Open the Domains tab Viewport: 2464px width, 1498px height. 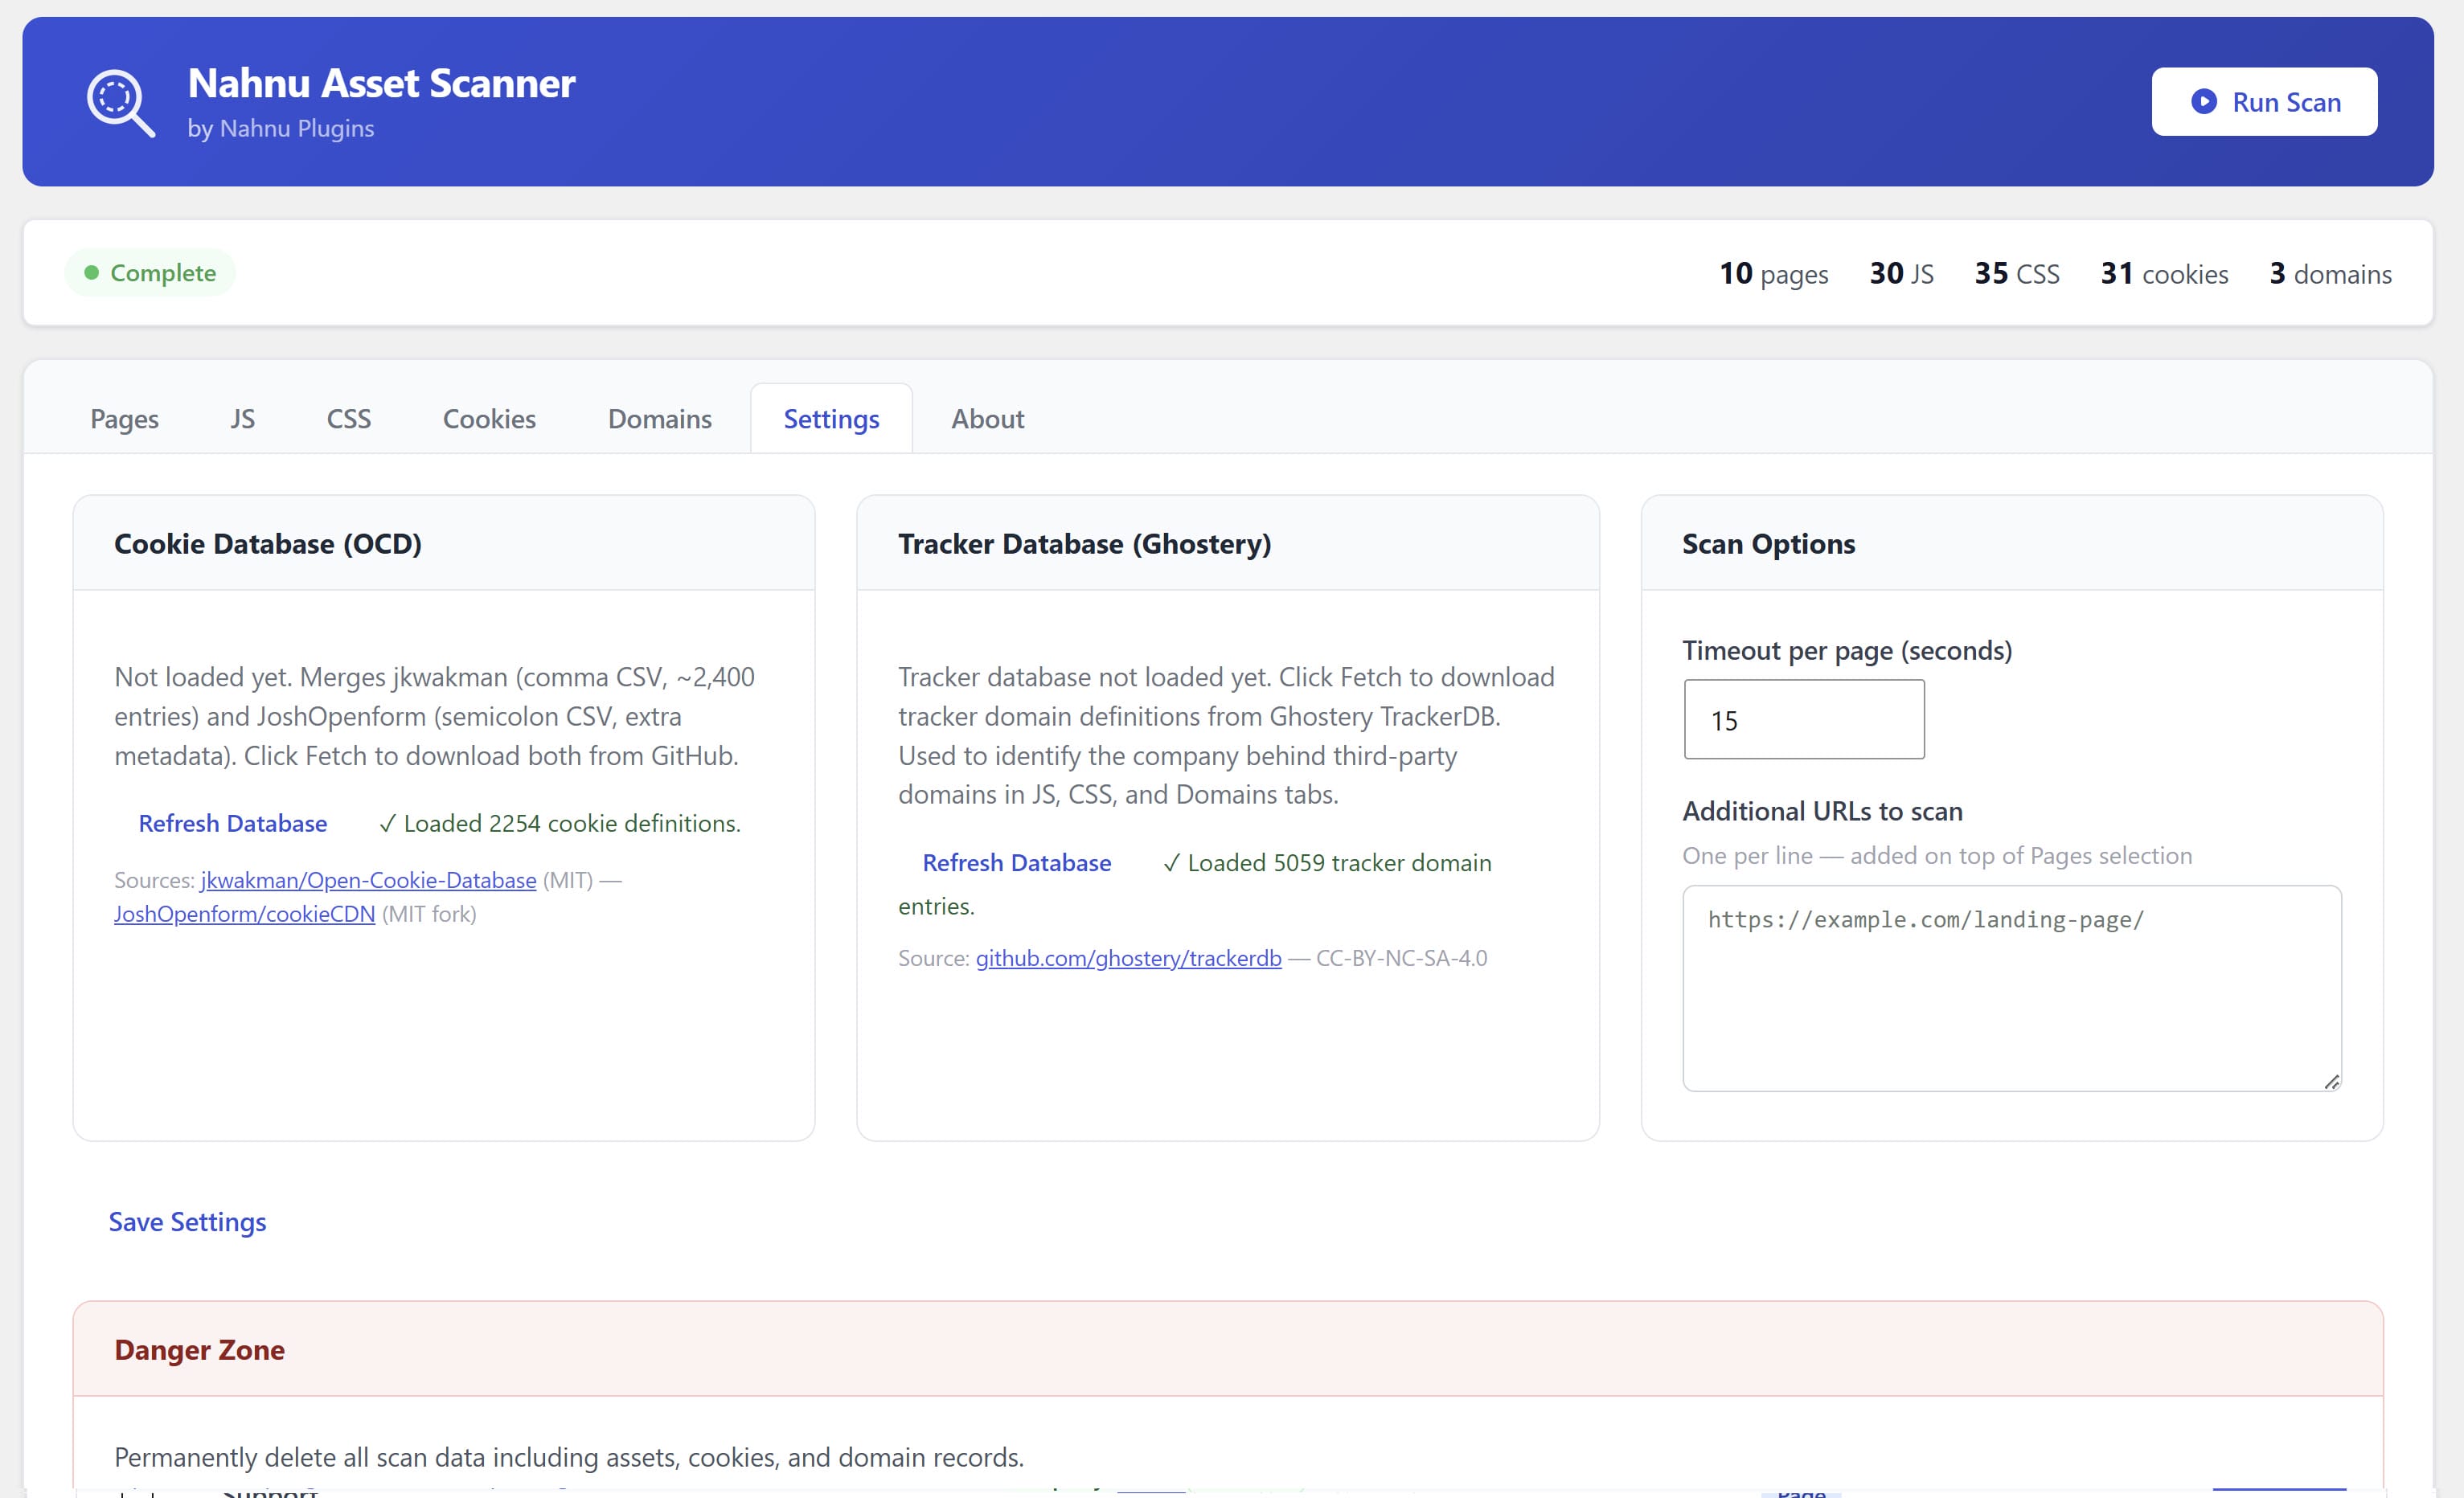(660, 419)
